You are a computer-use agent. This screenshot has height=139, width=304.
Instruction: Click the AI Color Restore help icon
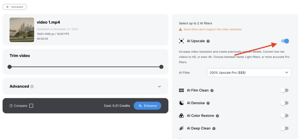click(218, 116)
